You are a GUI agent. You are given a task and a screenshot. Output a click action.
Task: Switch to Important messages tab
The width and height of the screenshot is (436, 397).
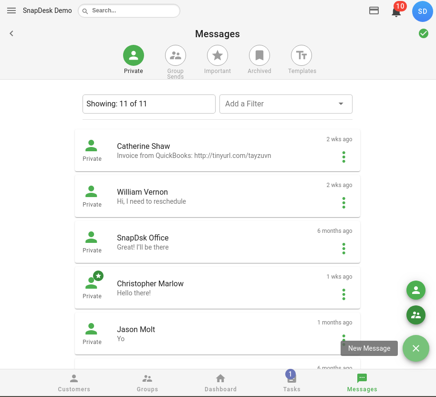[218, 60]
